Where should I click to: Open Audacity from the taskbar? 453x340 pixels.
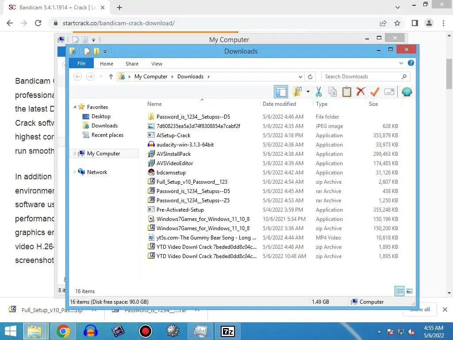point(90,331)
